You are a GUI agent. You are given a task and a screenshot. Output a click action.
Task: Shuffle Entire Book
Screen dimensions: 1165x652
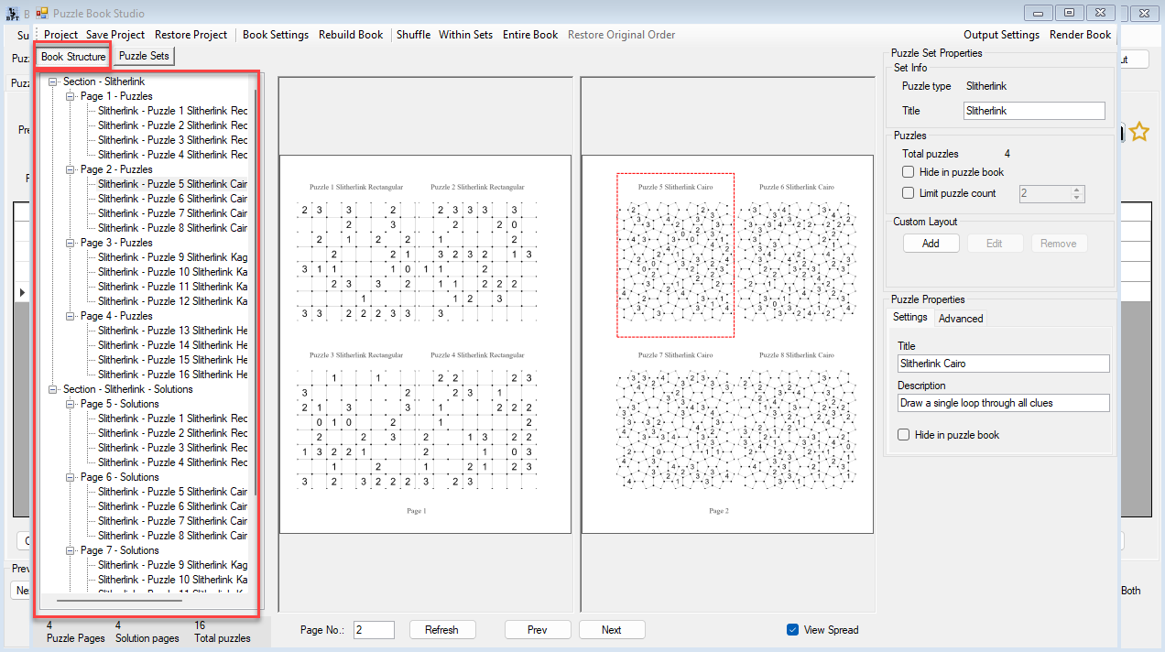(x=530, y=35)
